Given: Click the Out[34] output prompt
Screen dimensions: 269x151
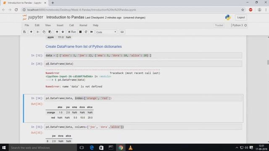Looking at the screenshot, I should click(x=37, y=104).
